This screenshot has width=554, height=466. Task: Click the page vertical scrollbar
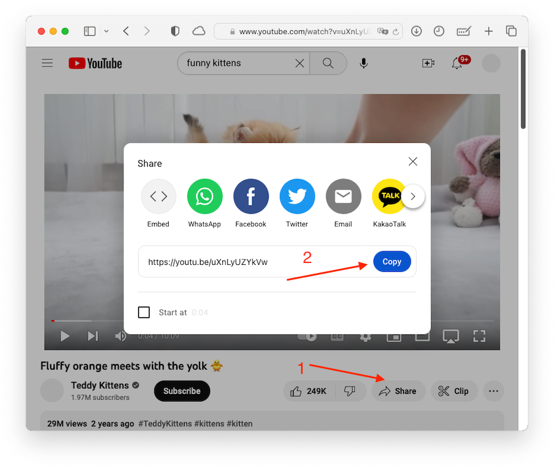pos(523,89)
